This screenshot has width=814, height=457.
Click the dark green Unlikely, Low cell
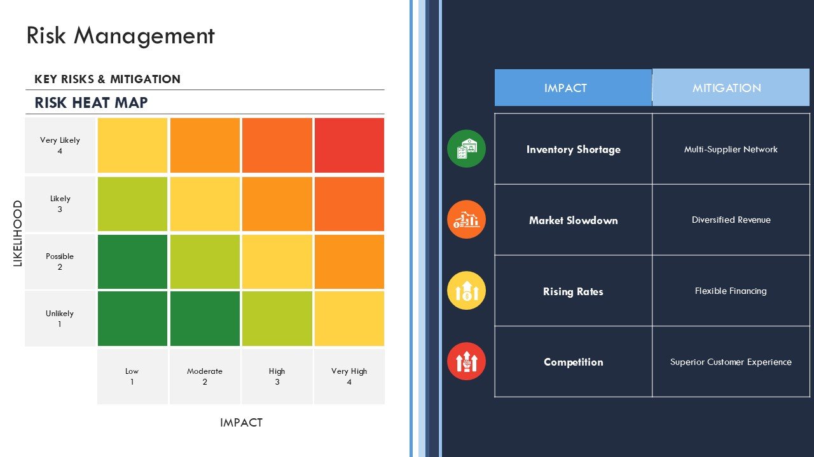(132, 319)
